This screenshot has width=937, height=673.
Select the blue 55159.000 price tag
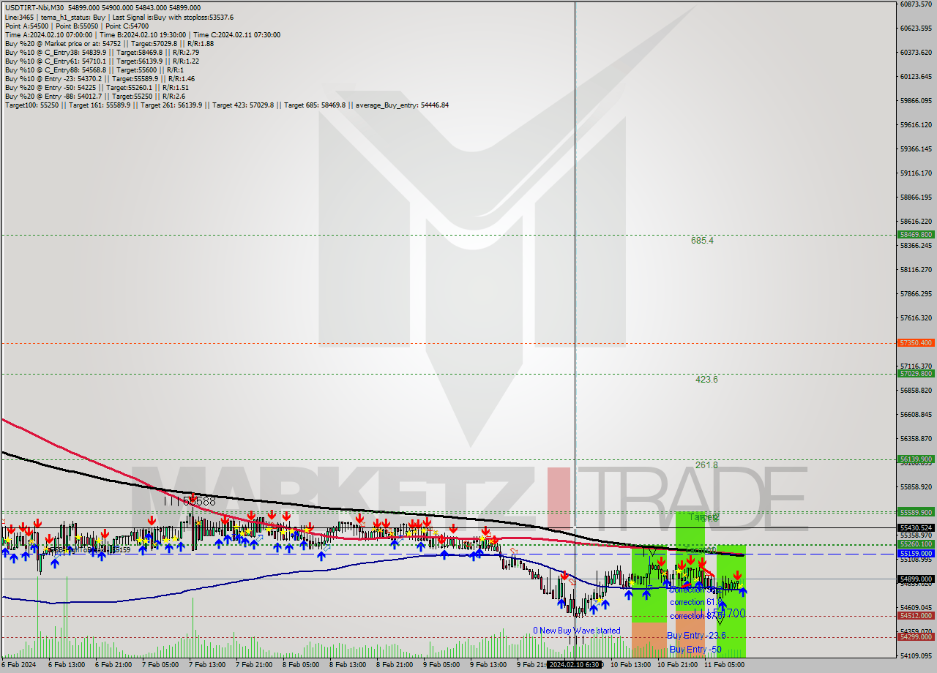point(915,554)
